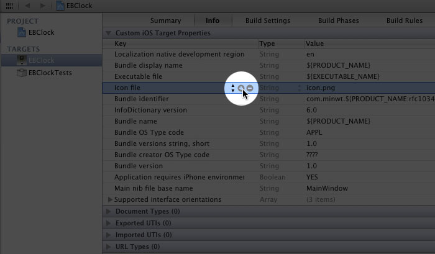The image size is (435, 254).
Task: Click the com.minwt bundle identifier value
Action: (x=370, y=99)
